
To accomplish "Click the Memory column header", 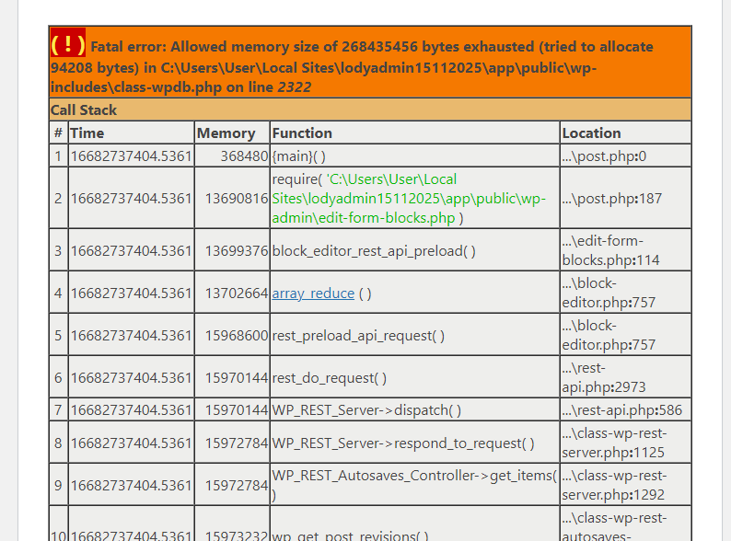I will click(x=232, y=132).
